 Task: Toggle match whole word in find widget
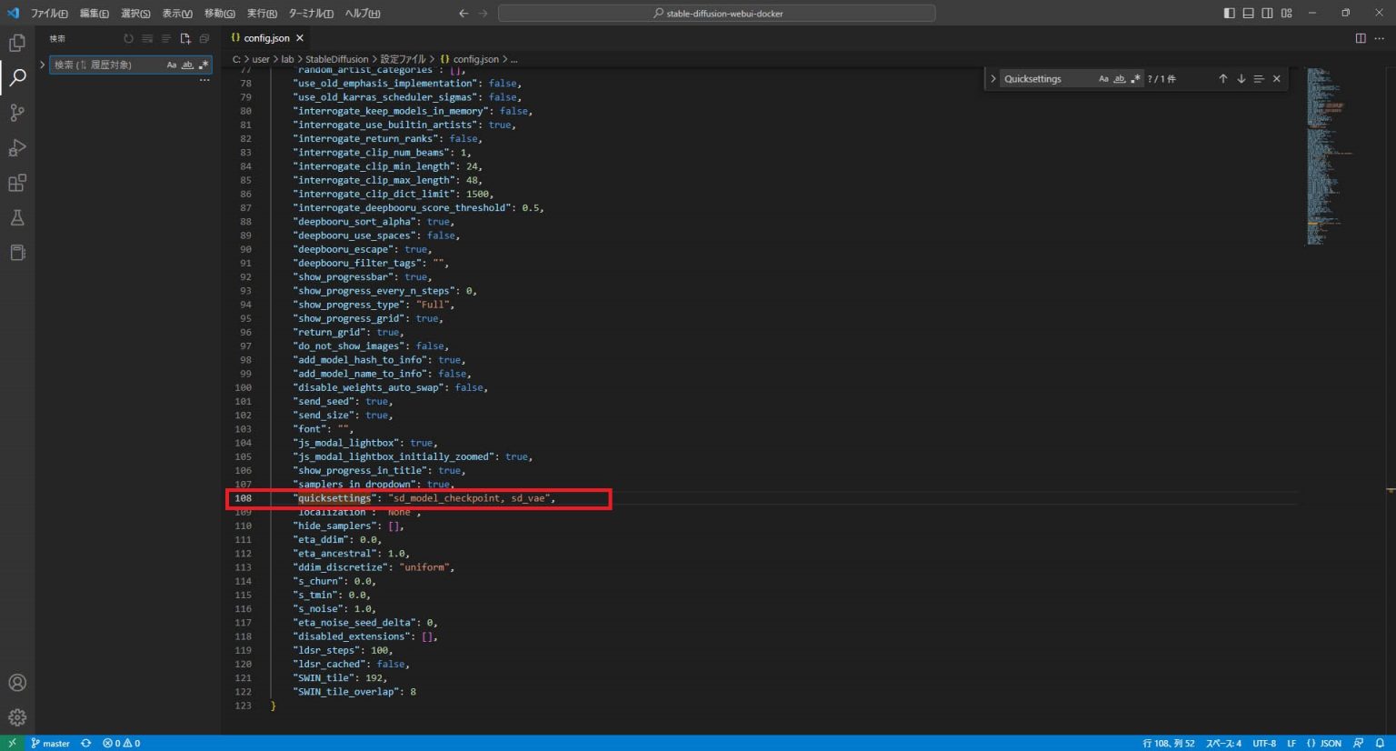[1118, 78]
